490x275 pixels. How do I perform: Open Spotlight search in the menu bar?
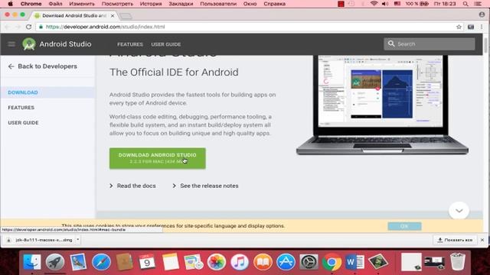[x=465, y=4]
